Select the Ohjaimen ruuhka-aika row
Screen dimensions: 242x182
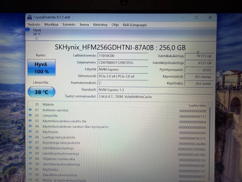coord(118,159)
